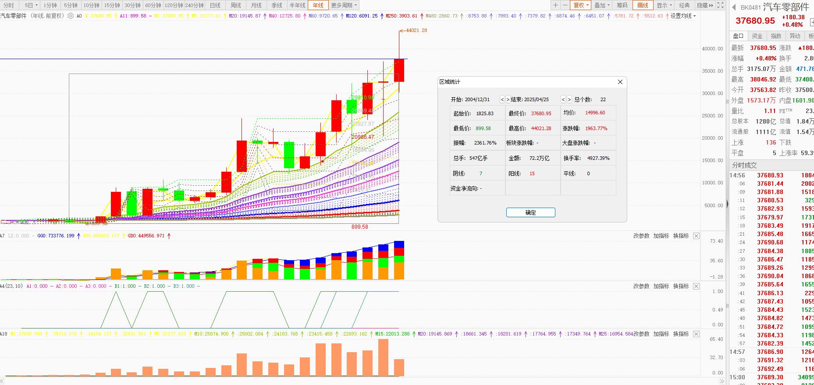The width and height of the screenshot is (814, 385).
Task: Click the side panel collapse handle on chart edge
Action: (x=728, y=204)
